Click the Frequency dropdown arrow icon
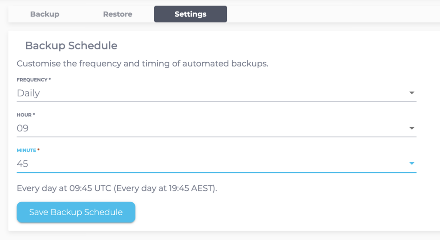The image size is (440, 240). tap(412, 93)
